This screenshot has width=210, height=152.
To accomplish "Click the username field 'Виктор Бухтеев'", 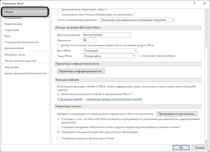I will (107, 35).
